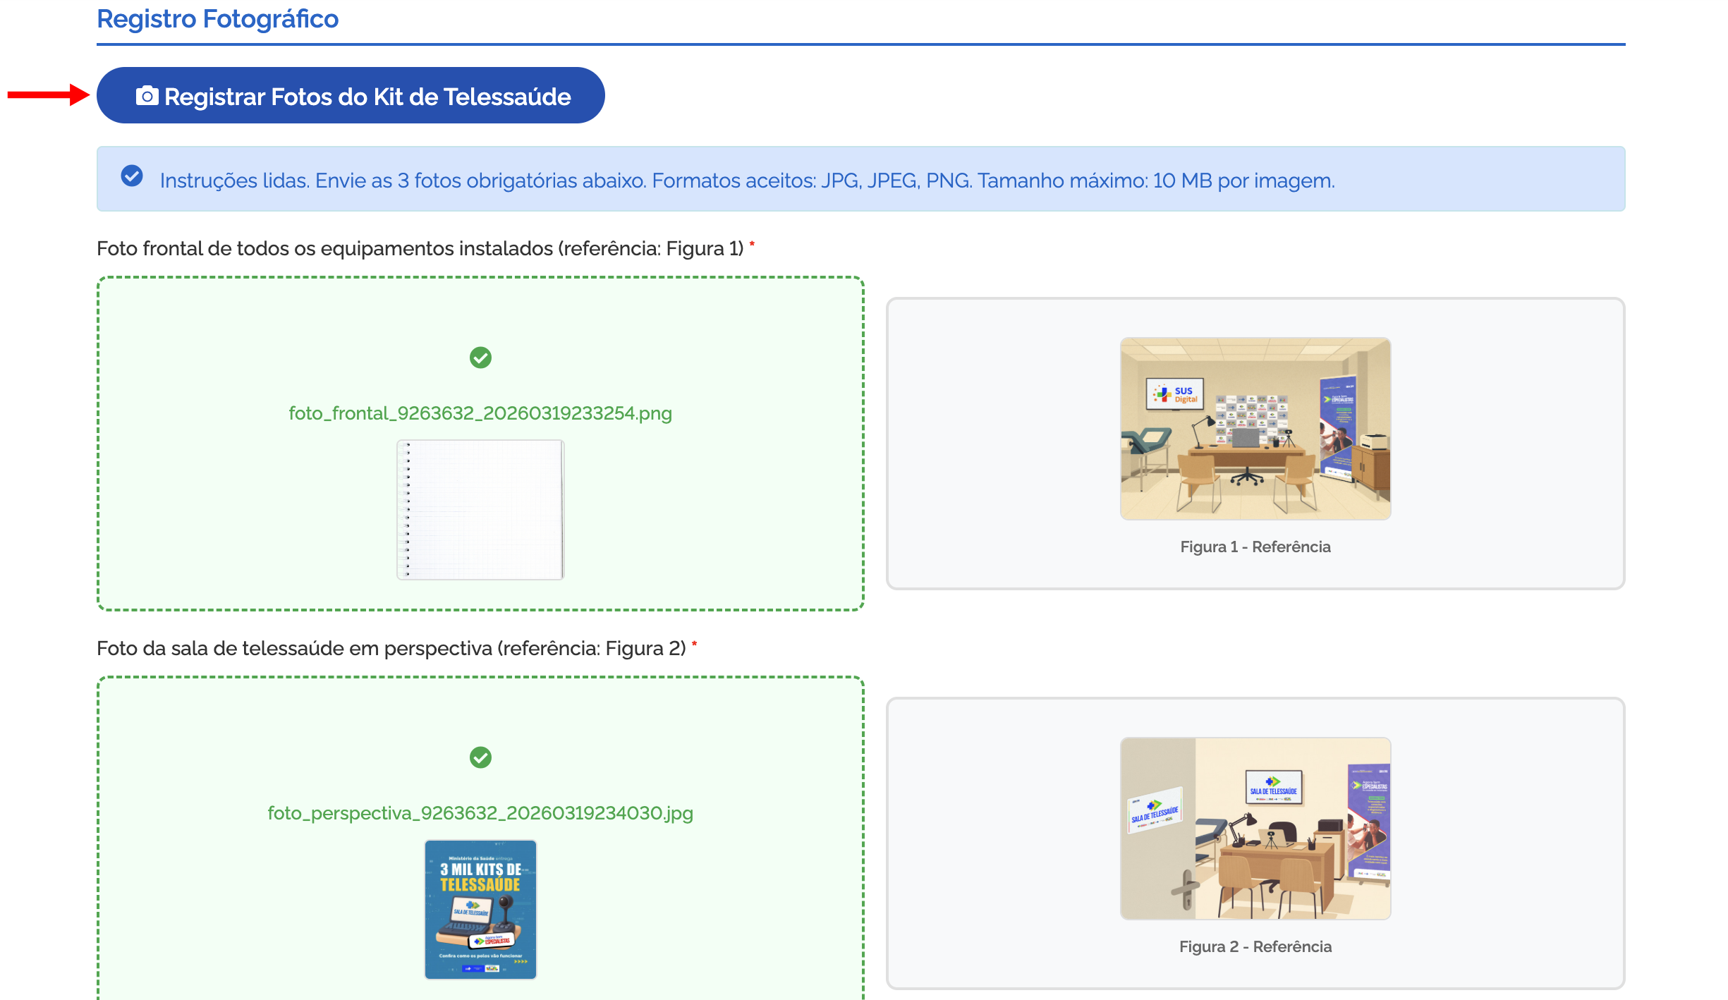
Task: Click the notebook thumbnail in the frontal upload box
Action: click(x=480, y=508)
